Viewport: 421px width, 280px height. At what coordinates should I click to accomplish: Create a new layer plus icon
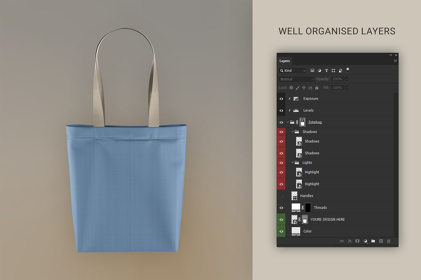(x=381, y=241)
